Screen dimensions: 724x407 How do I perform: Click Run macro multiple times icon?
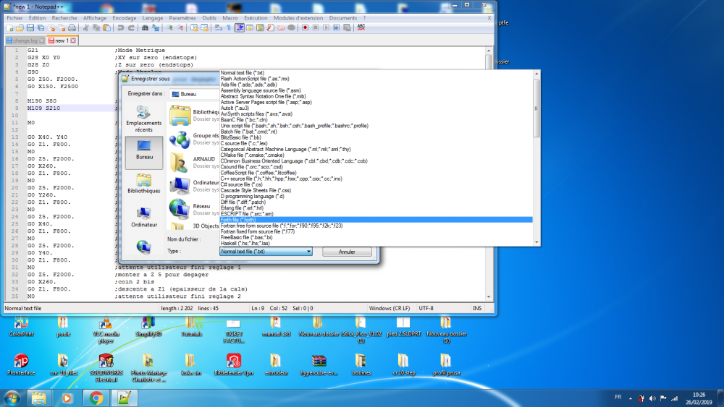337,27
